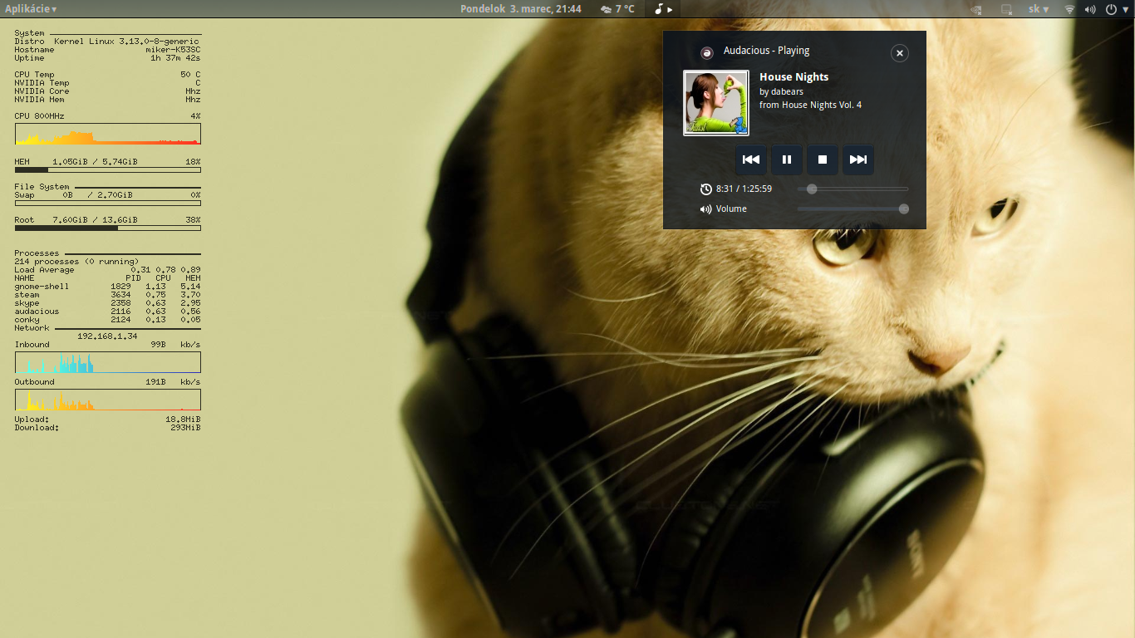Click the Upload total 18.8MiB

[183, 420]
